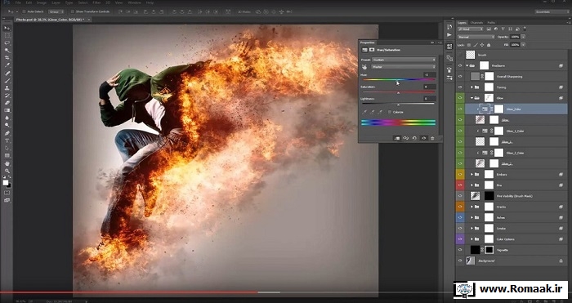Click the lock icon on Background layer
Image resolution: width=572 pixels, height=303 pixels.
(x=561, y=261)
